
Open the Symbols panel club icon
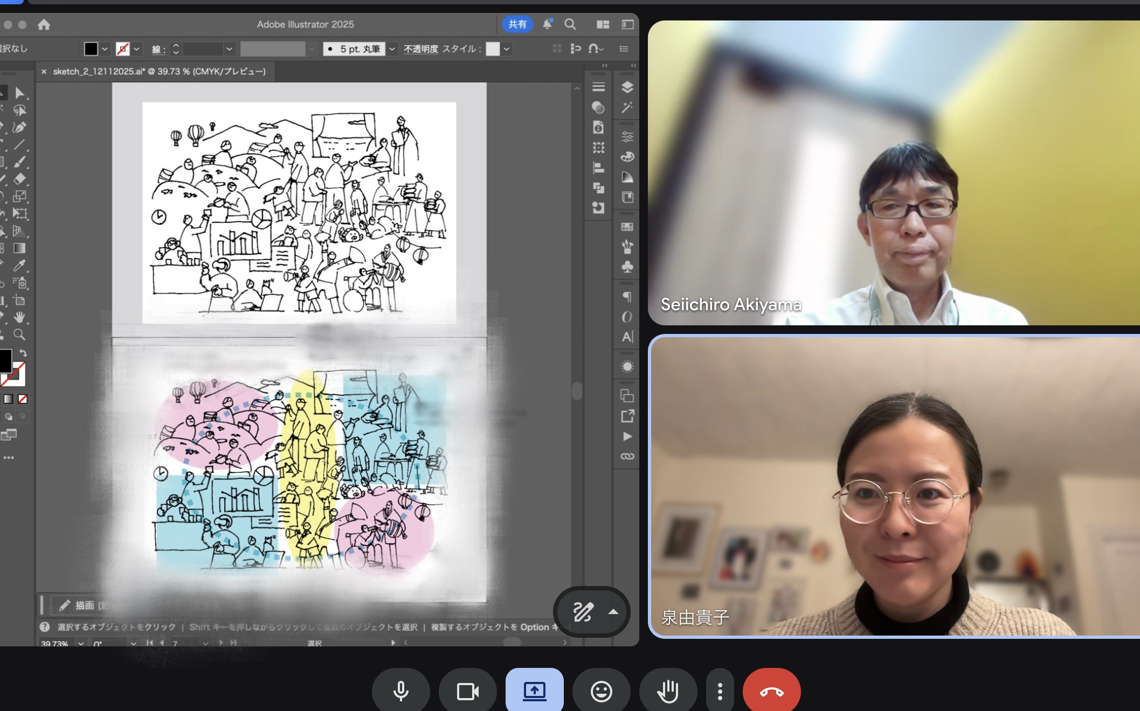pos(627,267)
